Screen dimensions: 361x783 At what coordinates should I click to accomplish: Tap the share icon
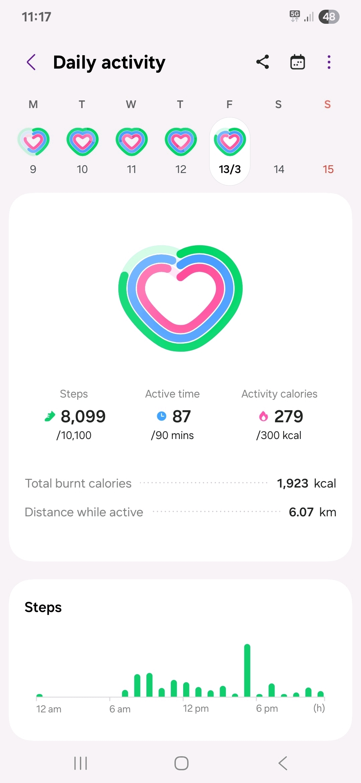click(263, 62)
